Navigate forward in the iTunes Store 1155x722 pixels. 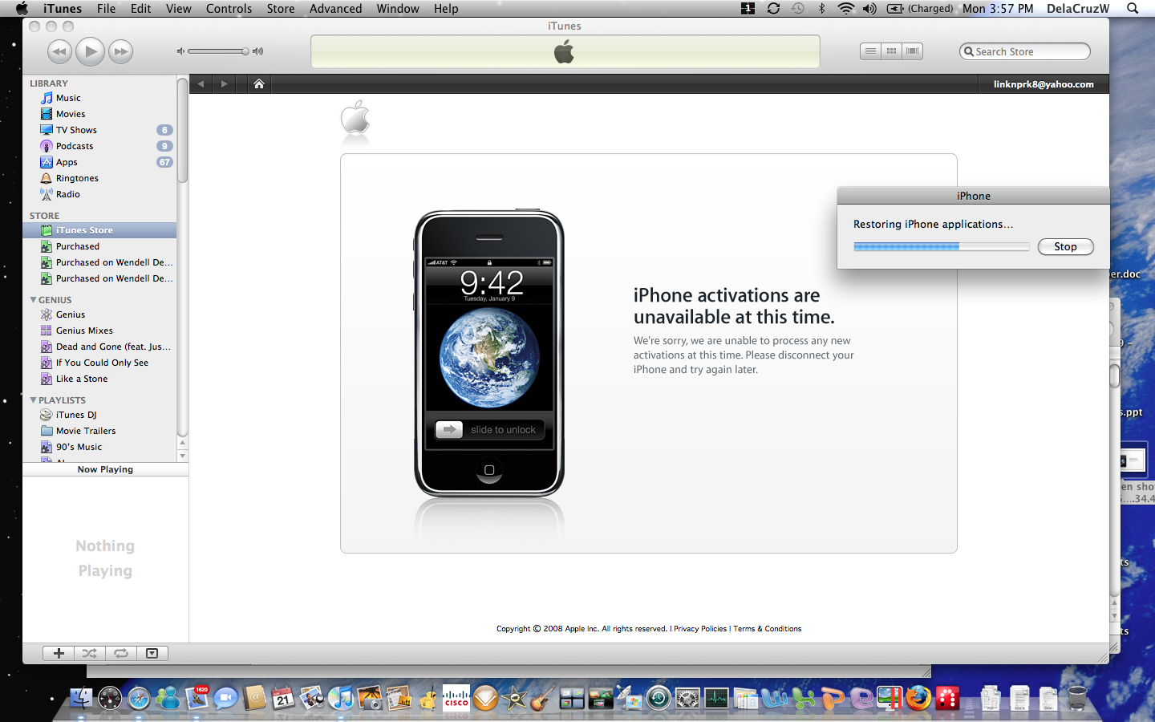[224, 83]
